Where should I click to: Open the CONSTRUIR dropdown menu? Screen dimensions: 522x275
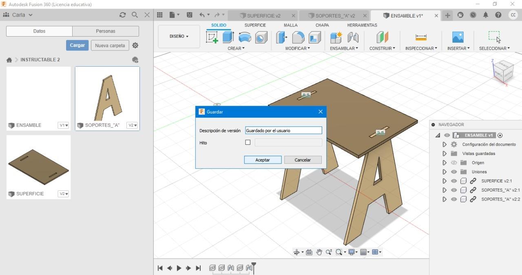[x=382, y=48]
